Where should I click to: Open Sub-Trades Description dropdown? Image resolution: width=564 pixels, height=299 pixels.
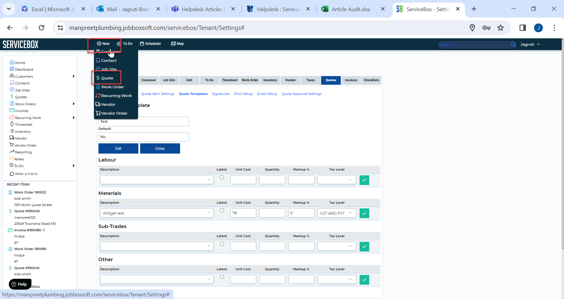pyautogui.click(x=157, y=246)
